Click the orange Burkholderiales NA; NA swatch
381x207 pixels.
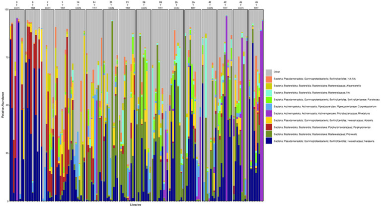[269, 79]
